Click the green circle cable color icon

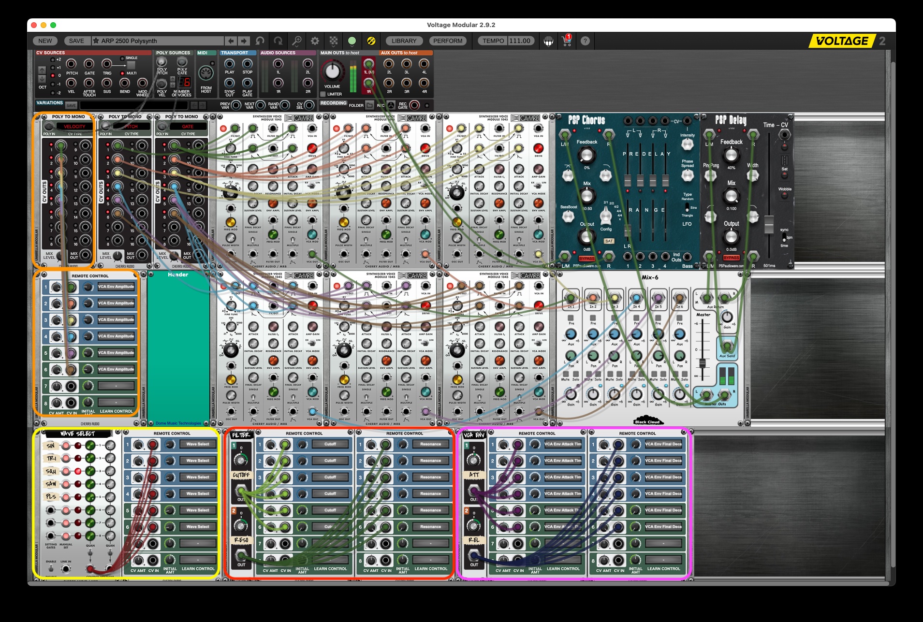tap(352, 41)
